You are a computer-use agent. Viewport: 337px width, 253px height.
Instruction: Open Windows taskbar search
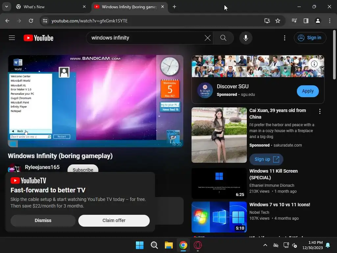(x=154, y=245)
